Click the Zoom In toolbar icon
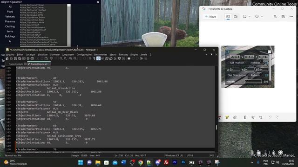This screenshot has height=167, width=298. point(70,58)
